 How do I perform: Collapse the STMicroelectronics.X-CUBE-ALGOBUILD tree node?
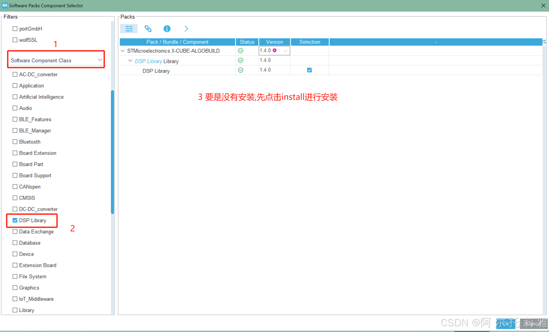[x=123, y=51]
